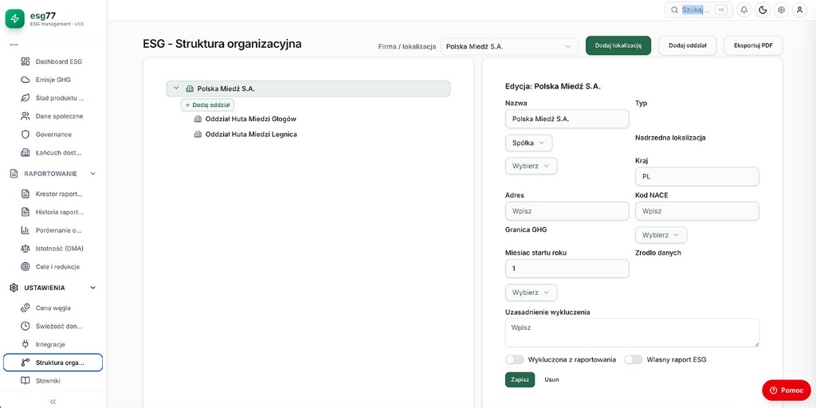
Task: Click Uzasadnienie wykluczenia text area
Action: pos(632,332)
